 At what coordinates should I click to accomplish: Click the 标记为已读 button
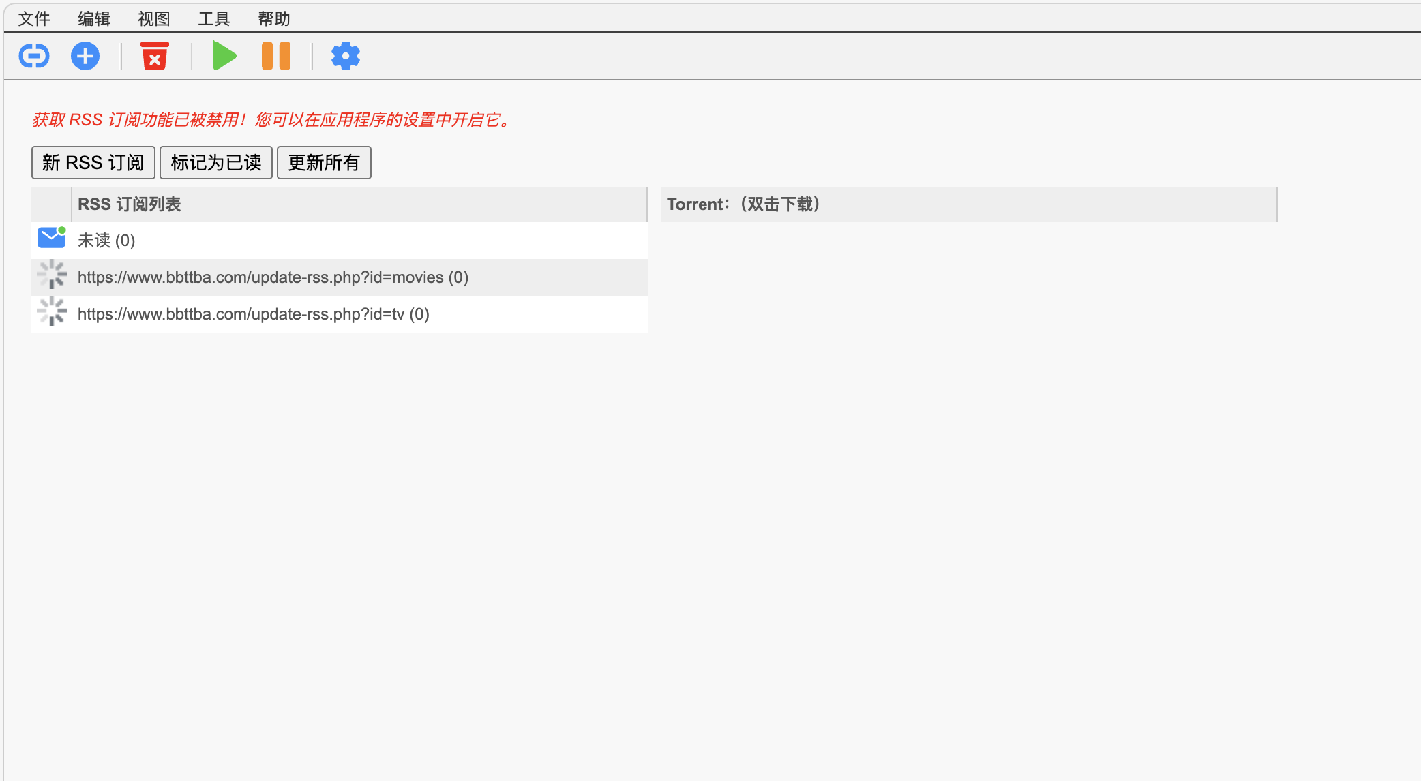click(216, 163)
